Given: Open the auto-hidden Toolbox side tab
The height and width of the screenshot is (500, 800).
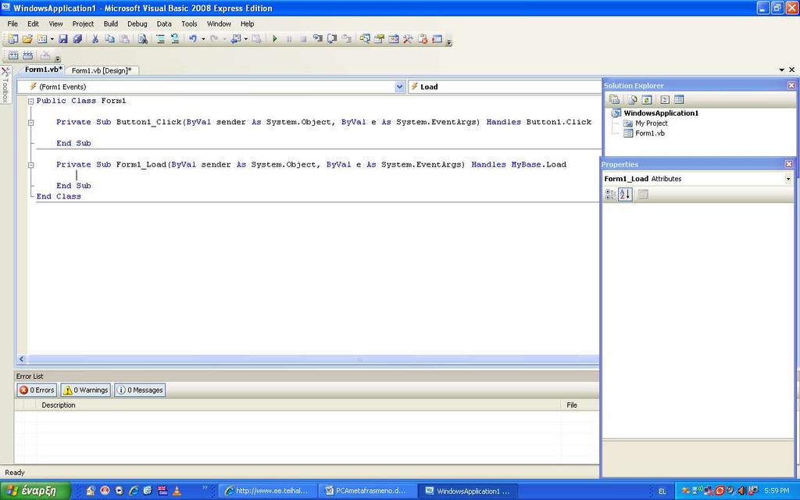Looking at the screenshot, I should 5,84.
